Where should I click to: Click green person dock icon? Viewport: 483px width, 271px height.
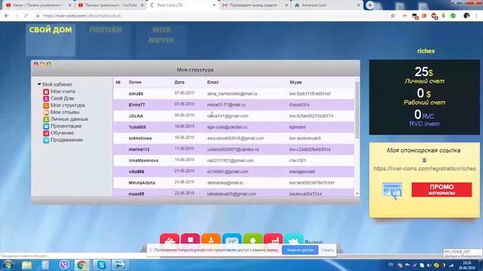coord(253,239)
